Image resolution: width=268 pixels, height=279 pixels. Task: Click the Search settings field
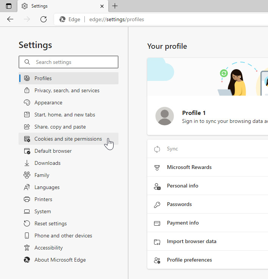[69, 62]
